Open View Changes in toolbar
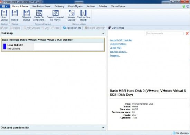 point(32,28)
